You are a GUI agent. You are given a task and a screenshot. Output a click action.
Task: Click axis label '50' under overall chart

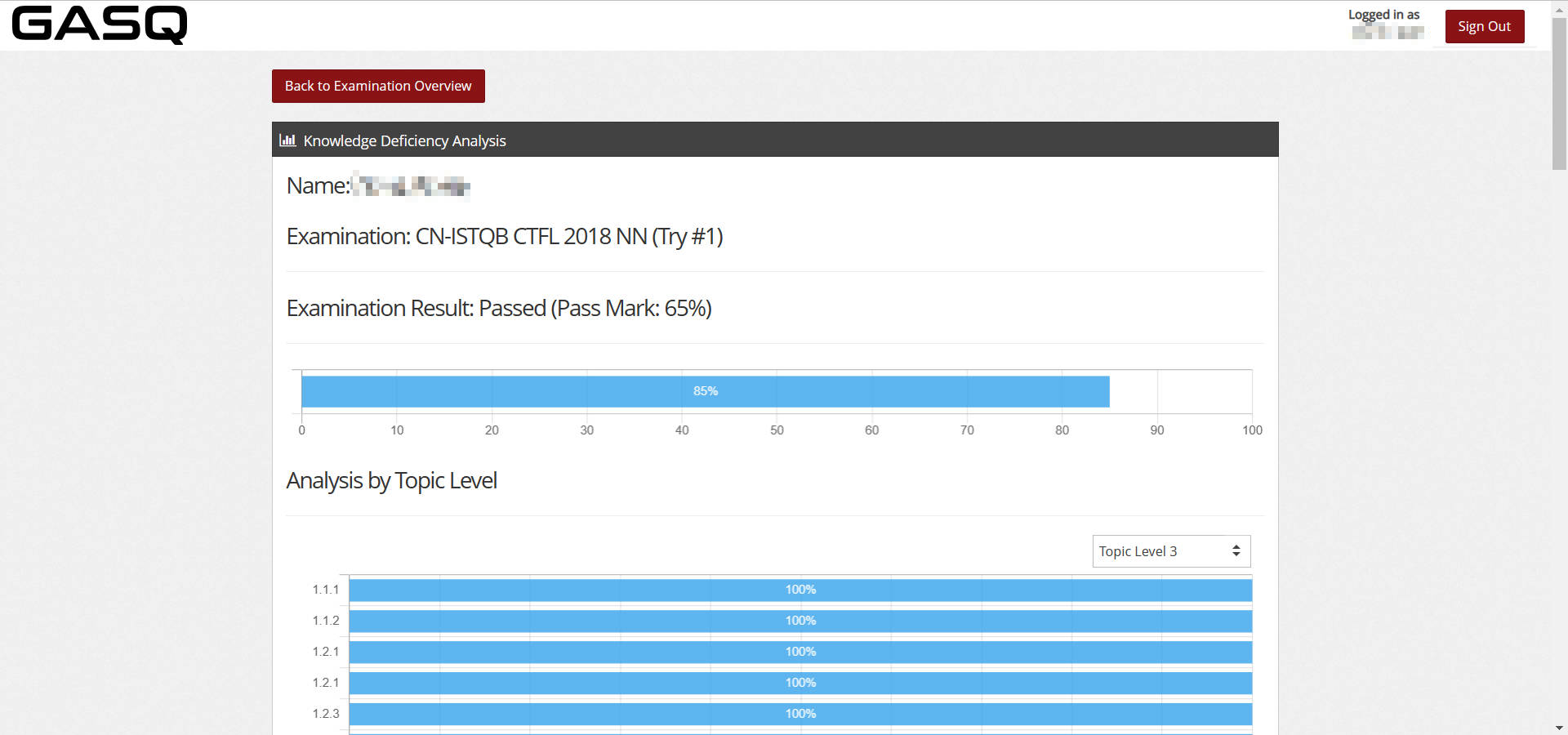(x=777, y=430)
